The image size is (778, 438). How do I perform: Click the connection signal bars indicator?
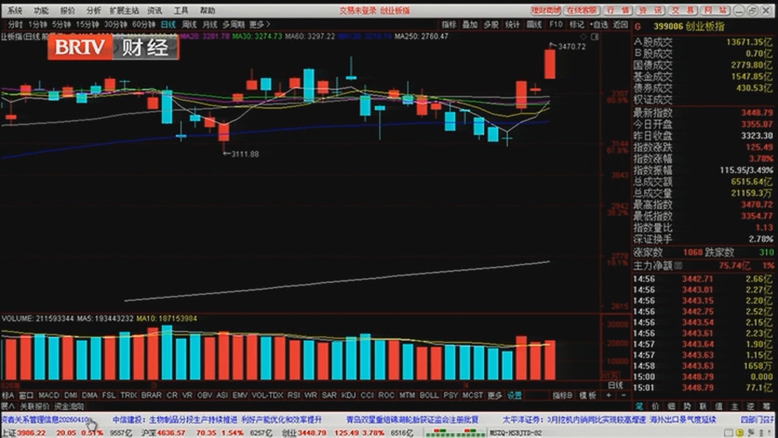click(x=455, y=433)
